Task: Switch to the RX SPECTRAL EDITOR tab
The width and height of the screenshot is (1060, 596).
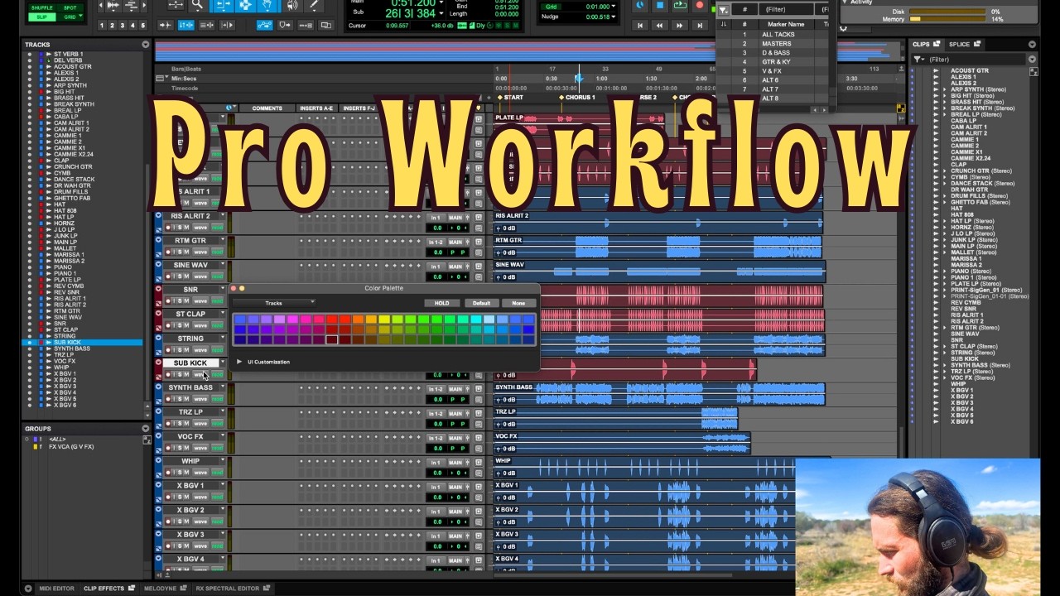Action: [x=227, y=589]
